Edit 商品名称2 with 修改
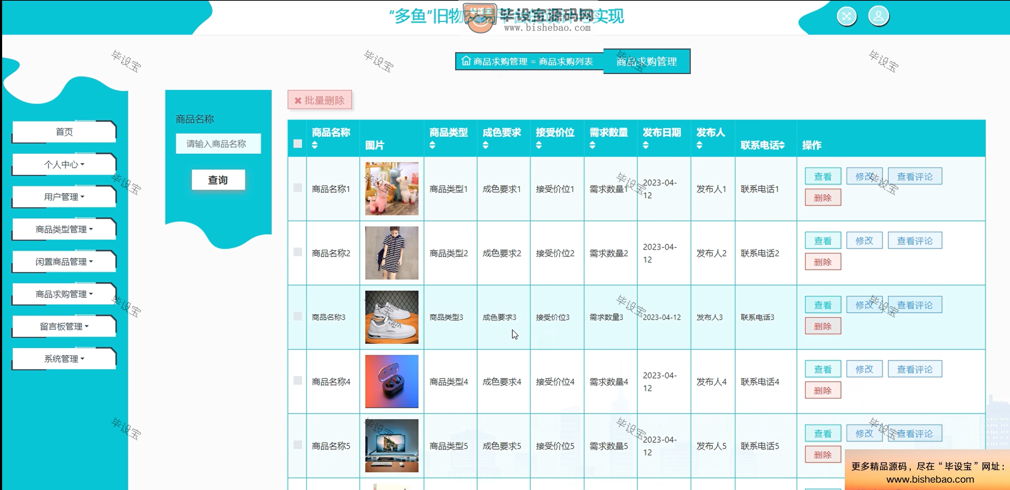1010x490 pixels. tap(864, 241)
